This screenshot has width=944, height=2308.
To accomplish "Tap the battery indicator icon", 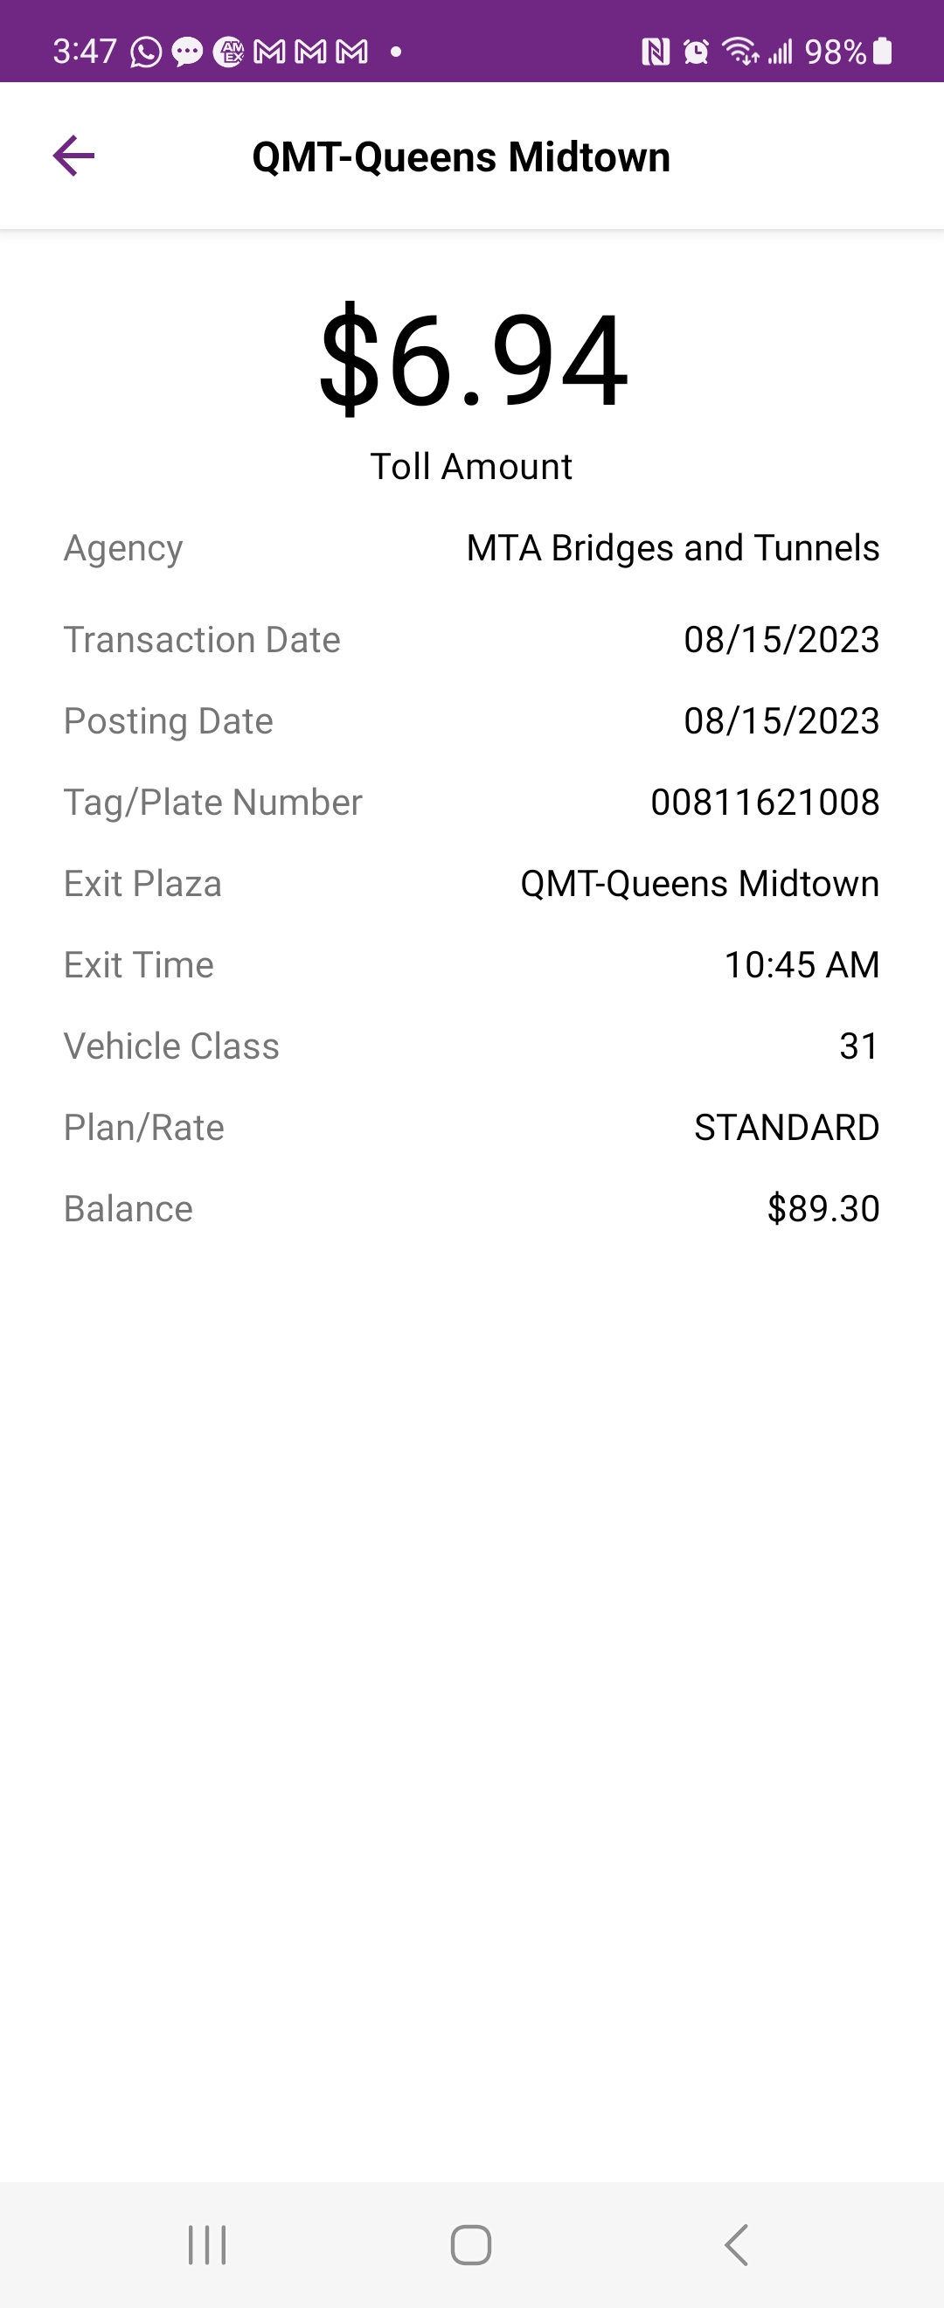I will [x=882, y=51].
